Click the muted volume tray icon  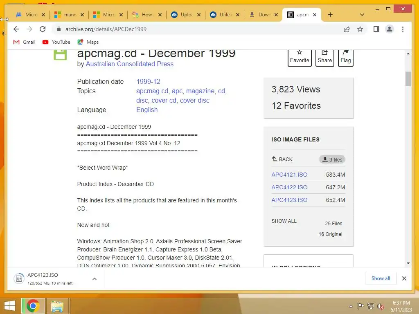pyautogui.click(x=381, y=306)
